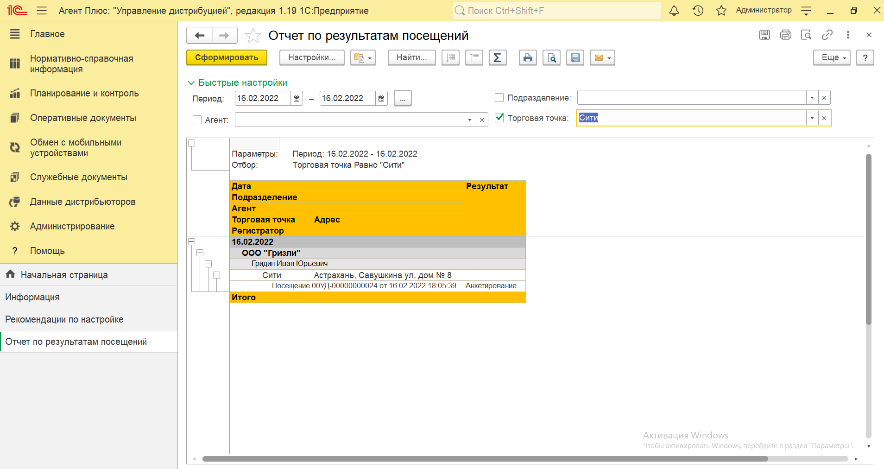Open history clock icon in title bar

coord(698,11)
